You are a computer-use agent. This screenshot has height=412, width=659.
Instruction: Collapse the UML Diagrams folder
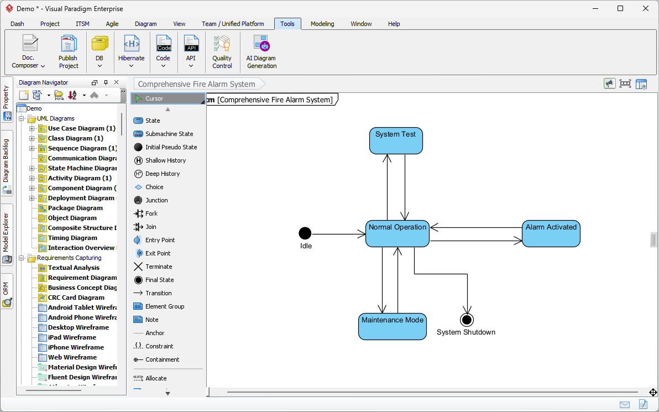tap(22, 118)
